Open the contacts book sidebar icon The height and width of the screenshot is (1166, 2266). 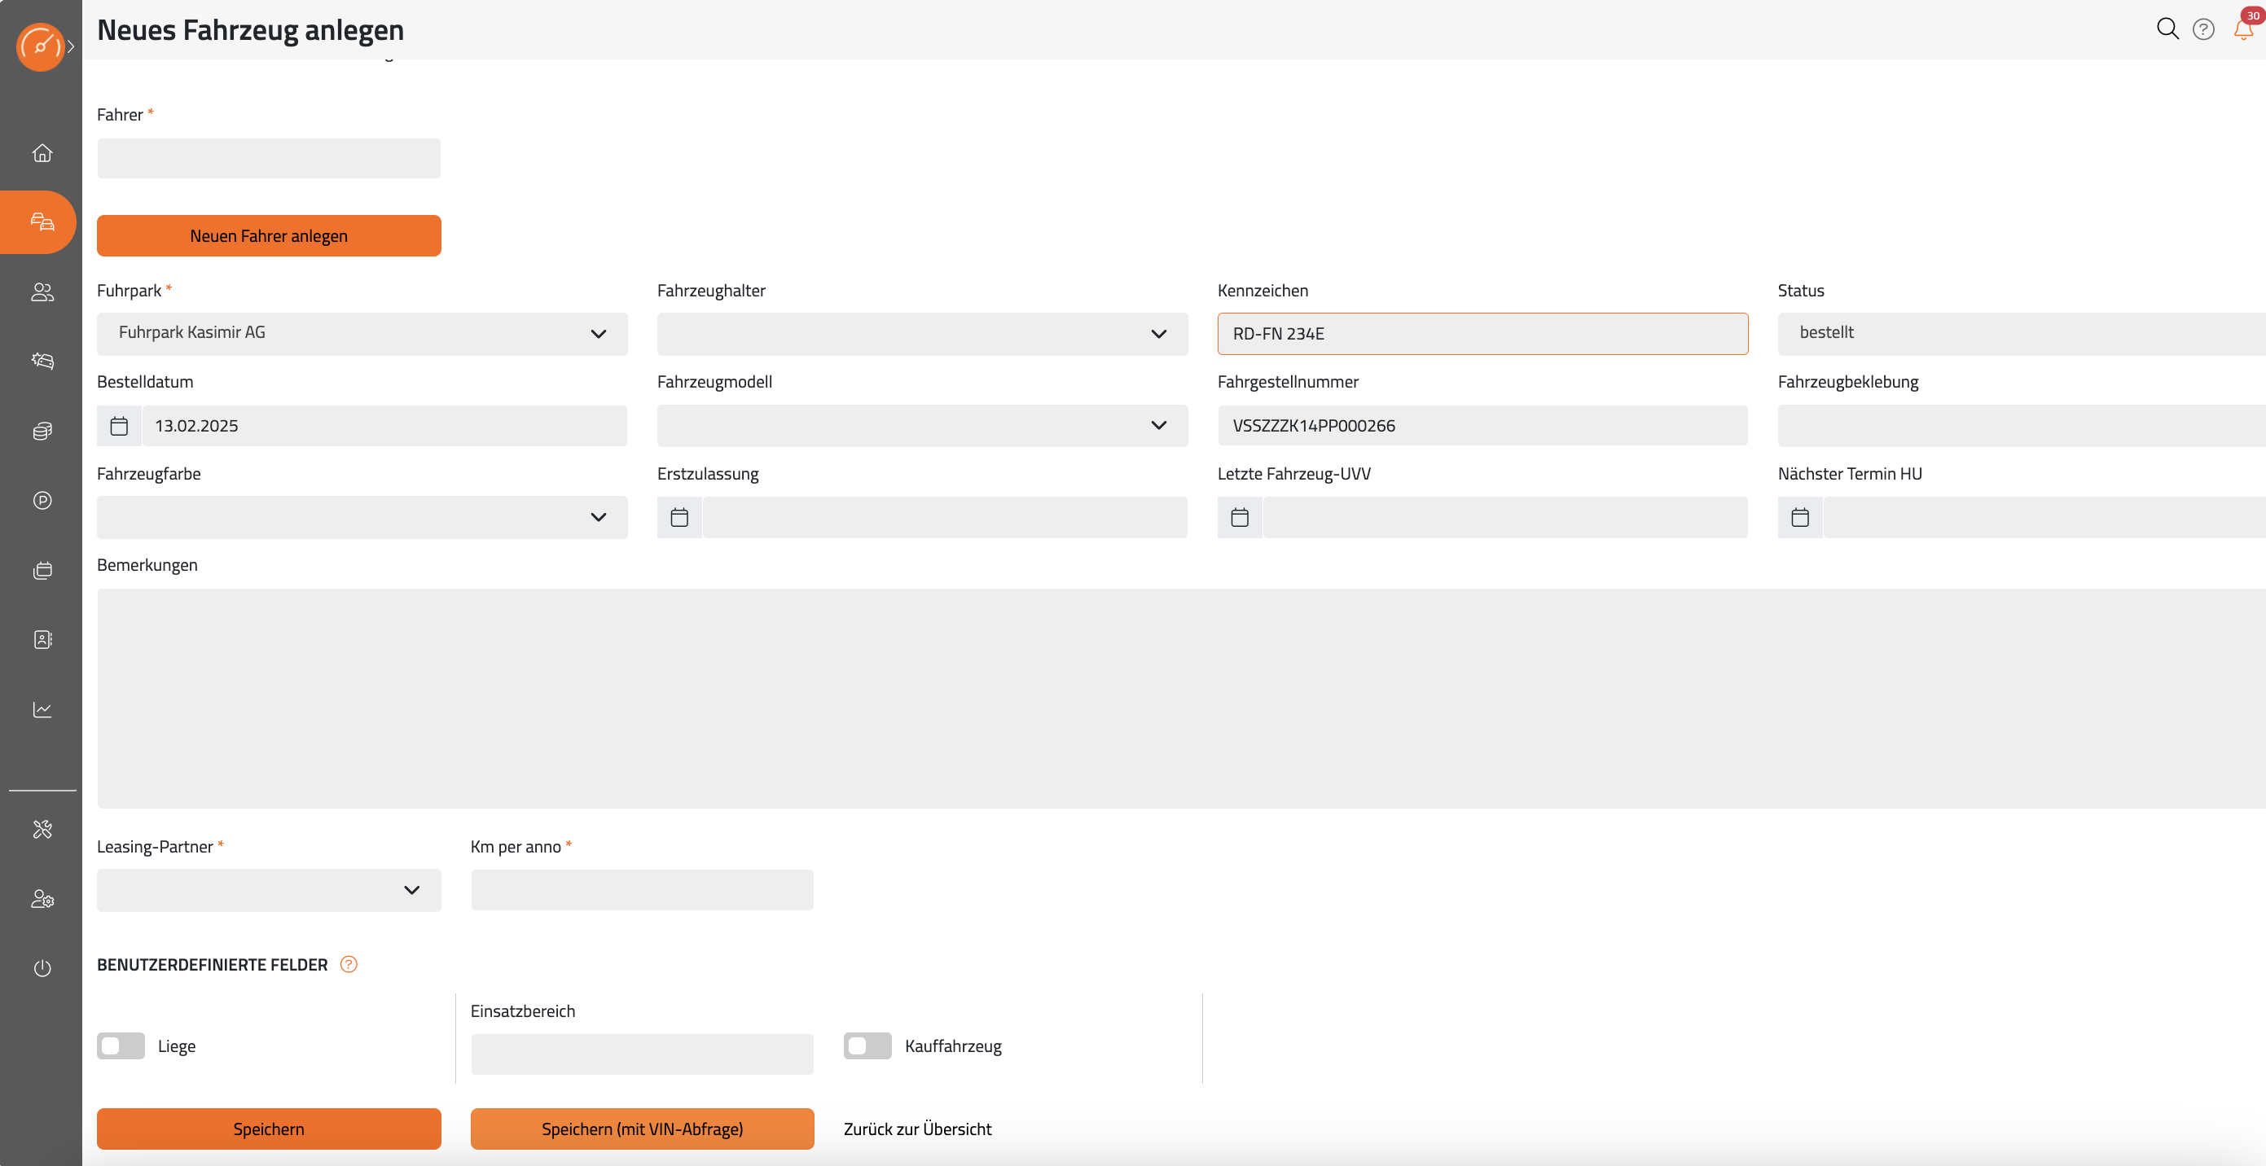coord(42,639)
